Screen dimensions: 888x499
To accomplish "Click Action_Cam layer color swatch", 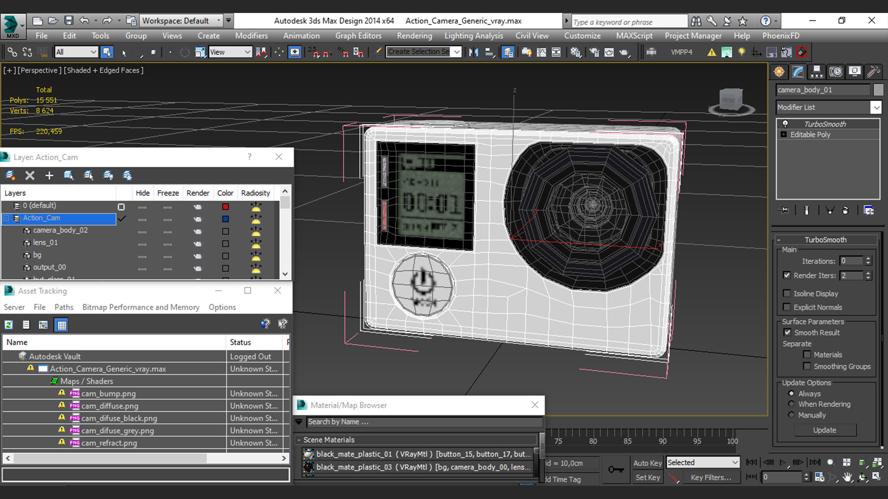I will (226, 218).
